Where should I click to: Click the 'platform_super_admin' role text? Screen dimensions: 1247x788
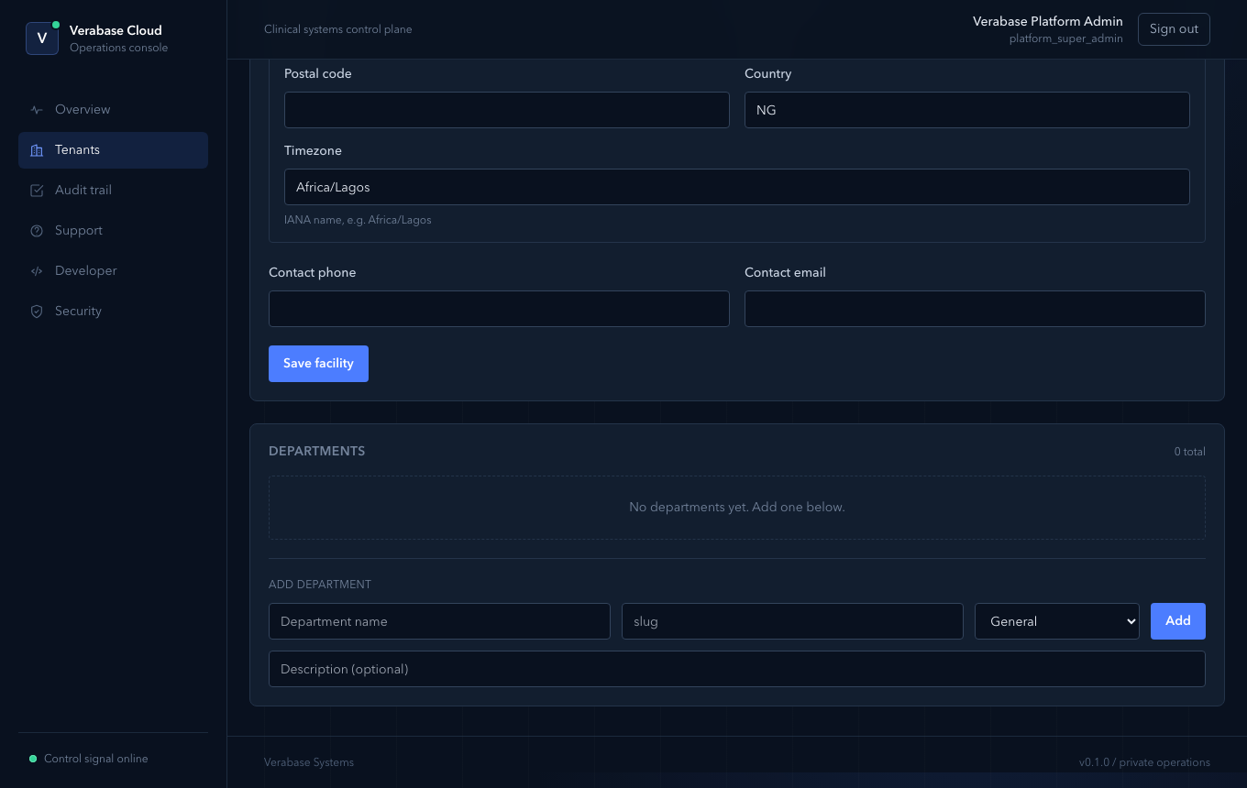click(1066, 39)
